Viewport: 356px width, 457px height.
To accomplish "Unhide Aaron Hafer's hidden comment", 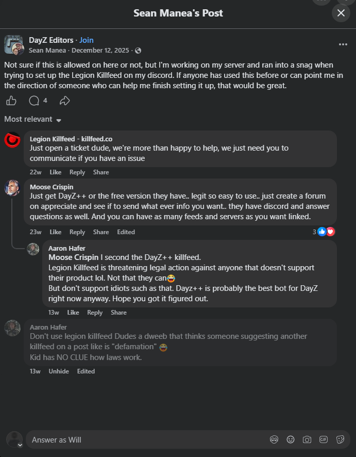I will [59, 371].
